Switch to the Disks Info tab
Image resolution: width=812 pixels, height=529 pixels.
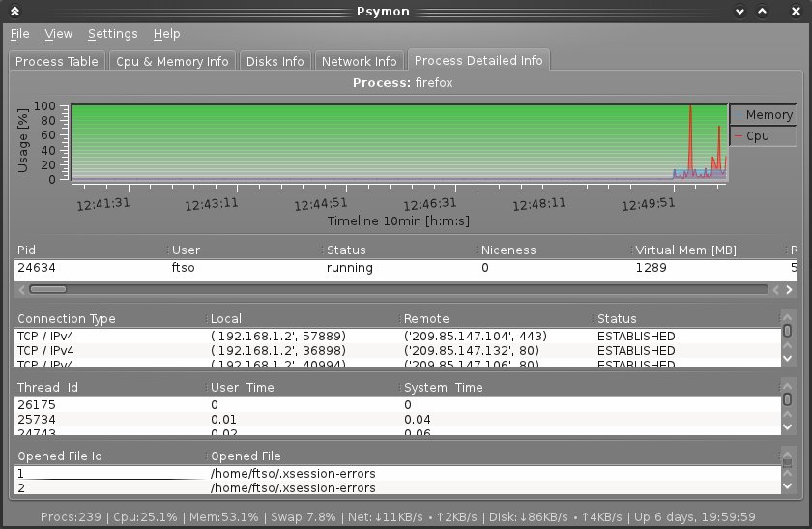275,61
